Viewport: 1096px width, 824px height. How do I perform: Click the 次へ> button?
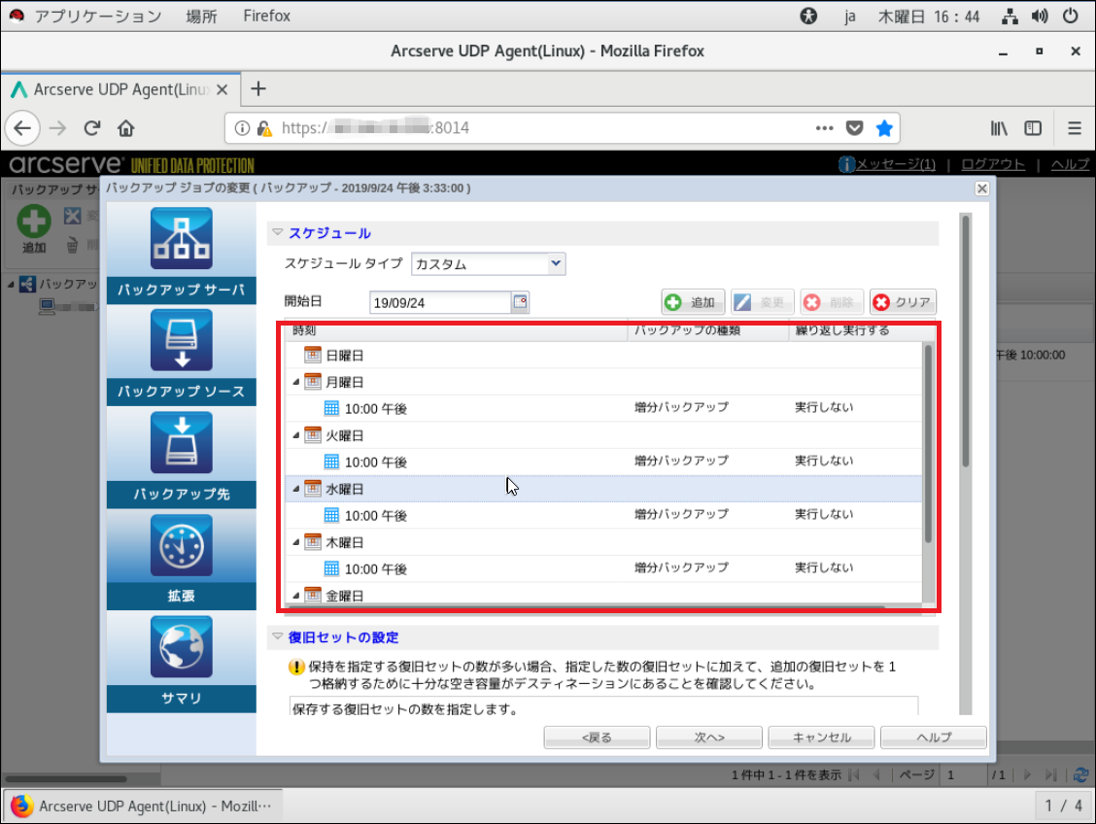pos(708,738)
